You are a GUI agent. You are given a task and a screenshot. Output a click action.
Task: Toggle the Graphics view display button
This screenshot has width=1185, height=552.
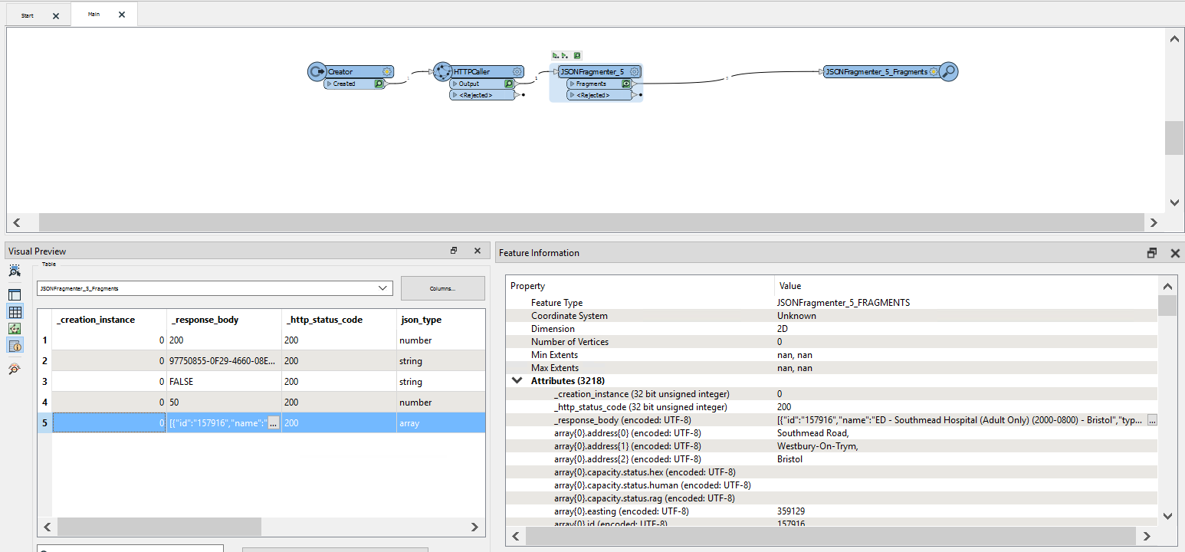15,328
